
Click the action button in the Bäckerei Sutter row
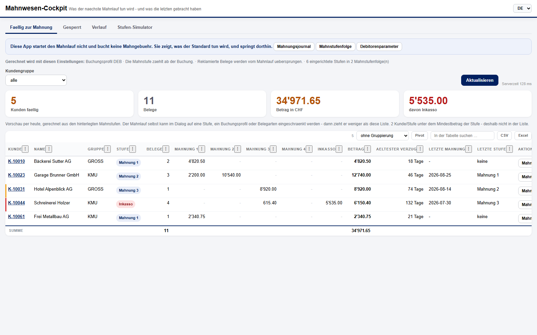tap(526, 163)
